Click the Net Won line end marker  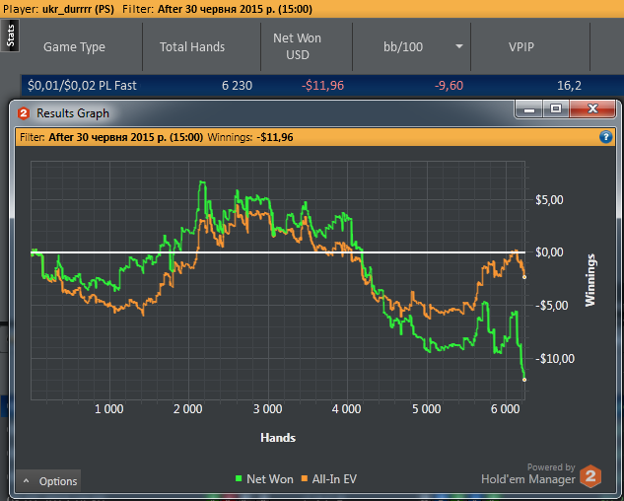[524, 380]
